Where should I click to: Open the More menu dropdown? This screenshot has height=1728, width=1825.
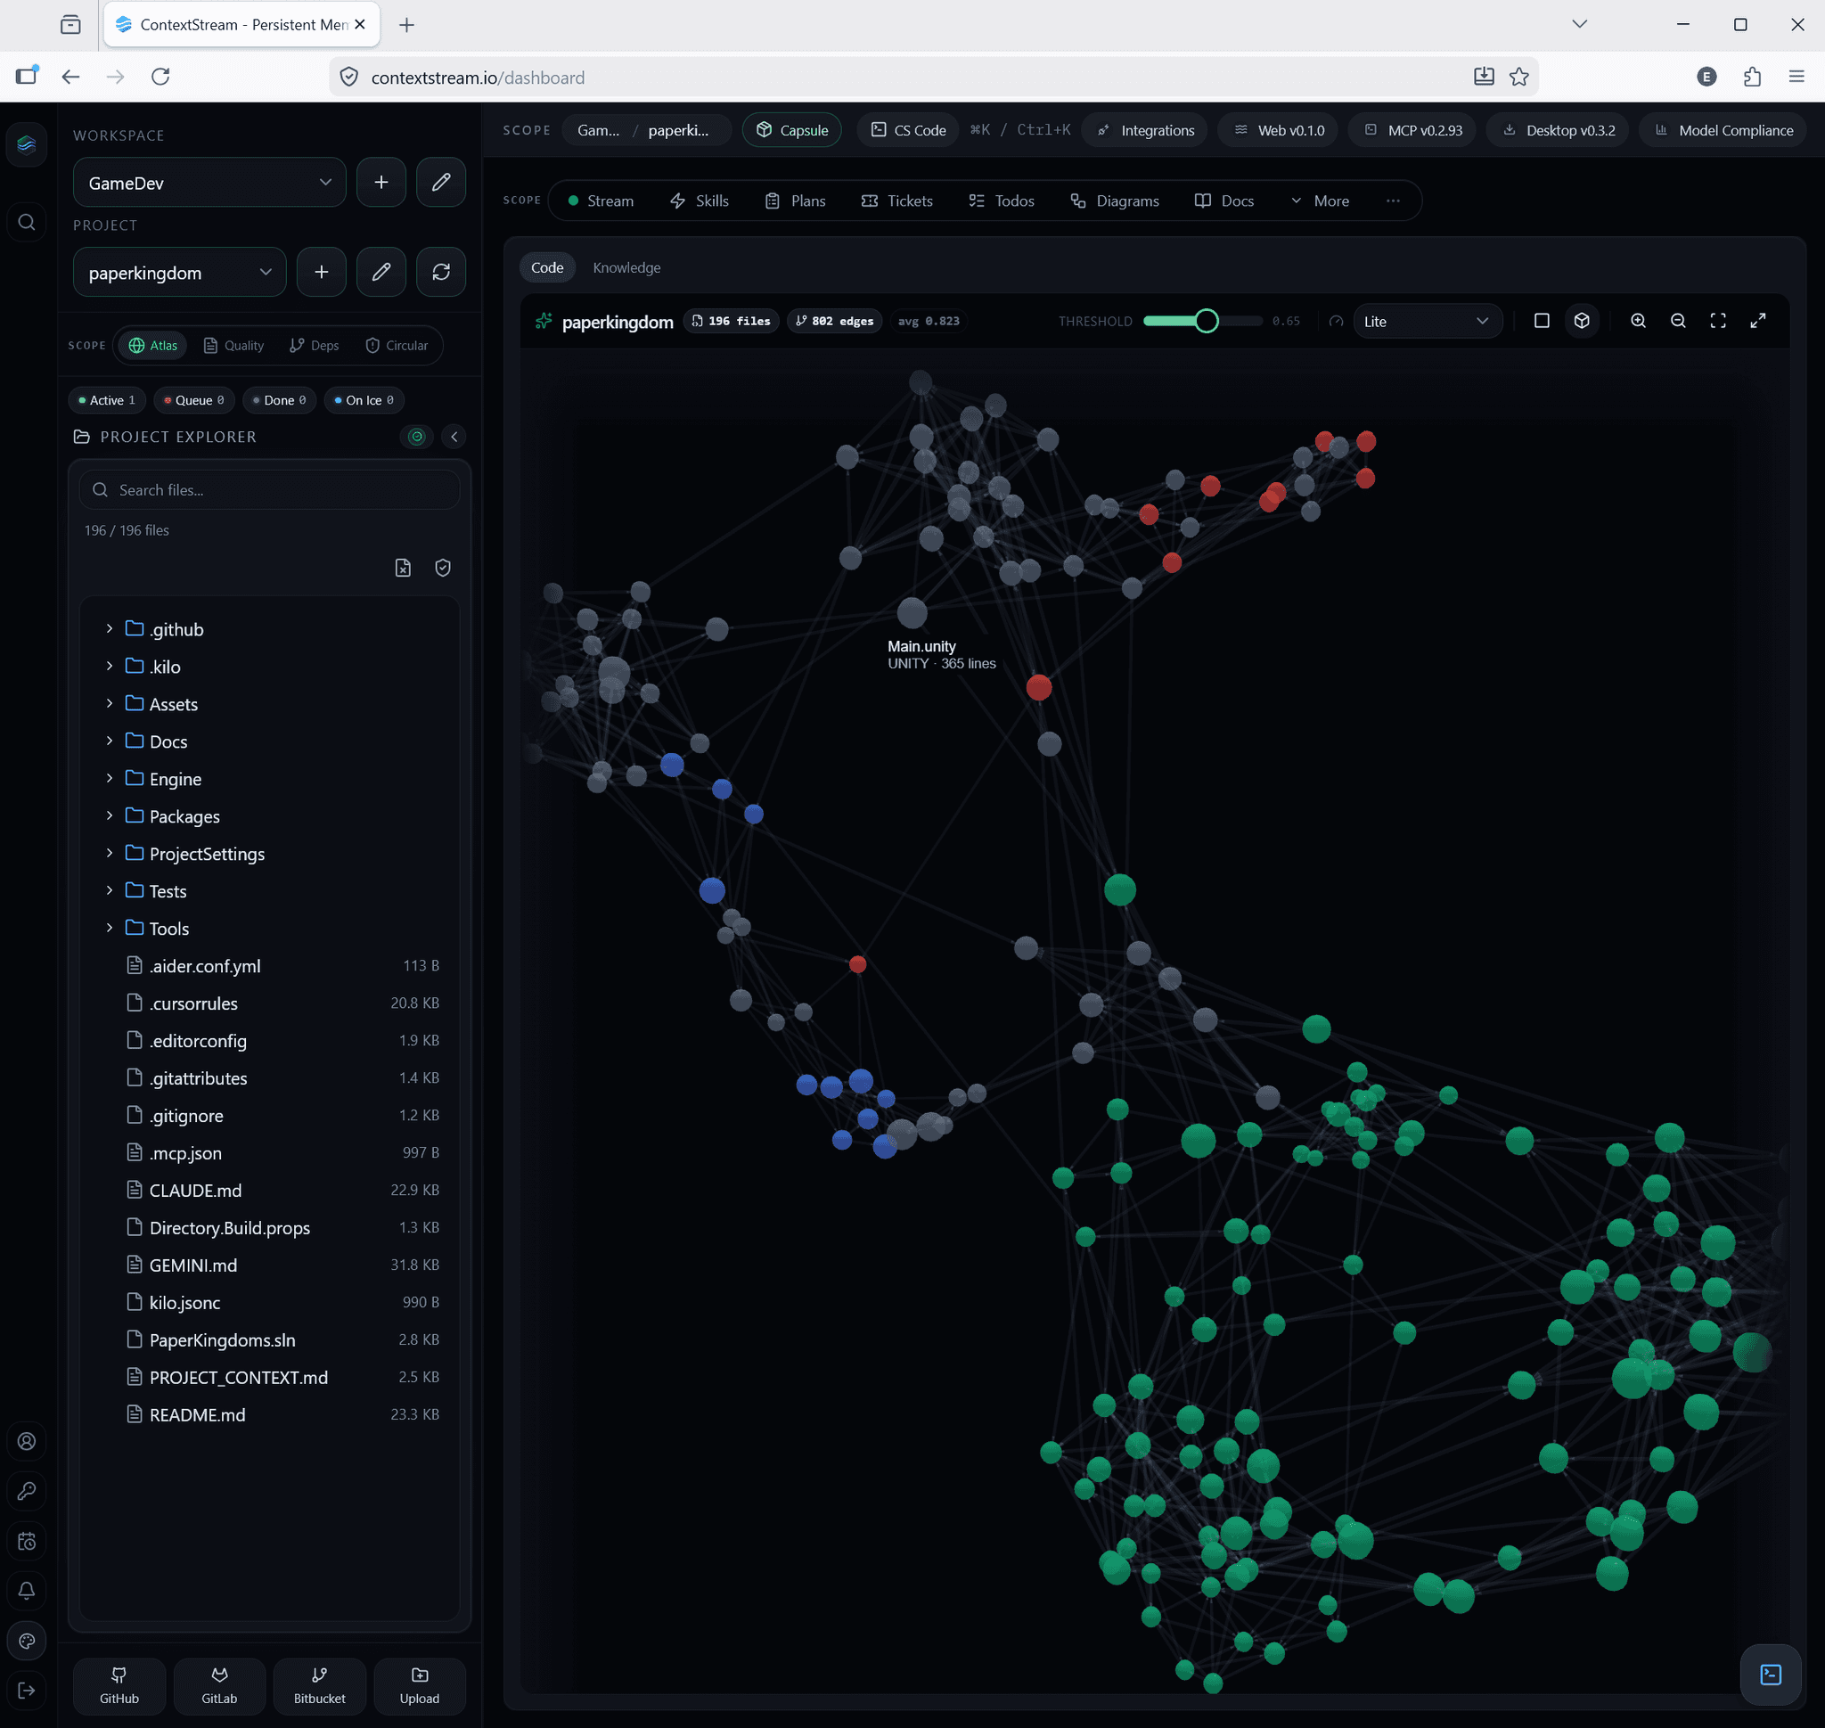coord(1320,201)
